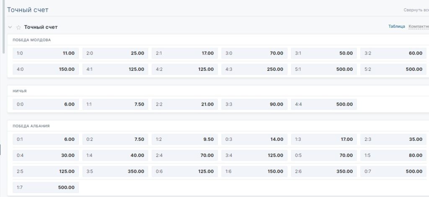Viewport: 429px width, 197px height.
Task: Bet on Moldova 1:0 at 11.00
Action: click(x=46, y=53)
